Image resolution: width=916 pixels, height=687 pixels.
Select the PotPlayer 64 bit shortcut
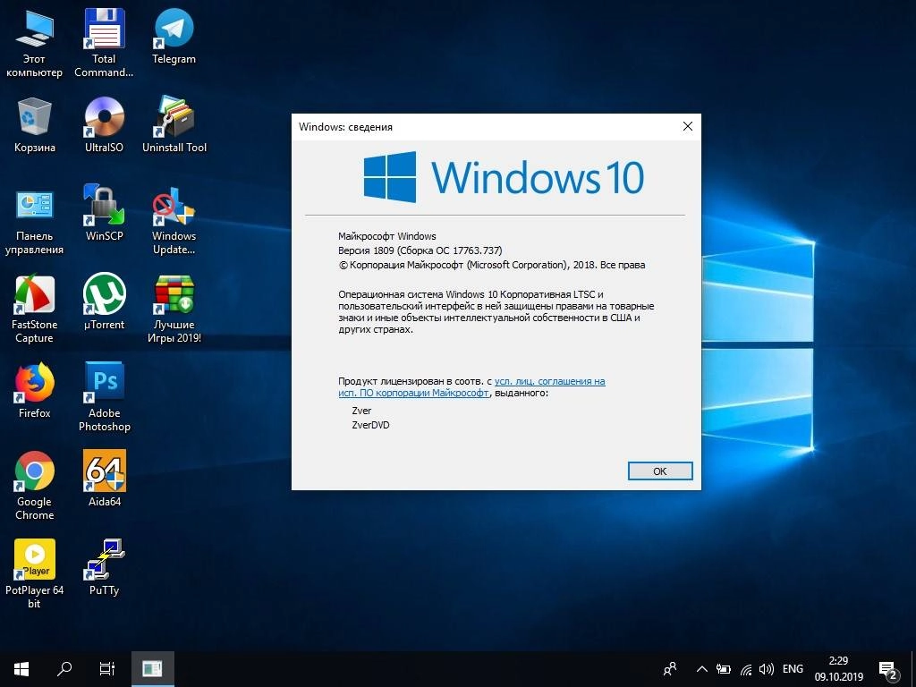[35, 575]
